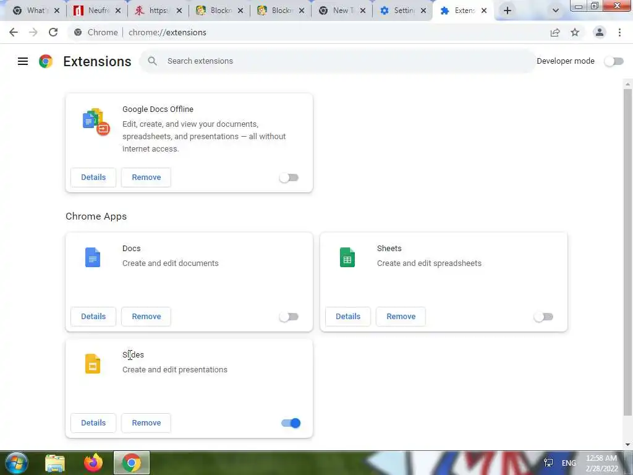Image resolution: width=633 pixels, height=475 pixels.
Task: Open the Extensions main menu hamburger icon
Action: tap(23, 61)
